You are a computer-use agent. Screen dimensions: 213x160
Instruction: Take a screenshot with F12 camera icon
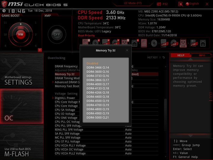click(x=159, y=4)
